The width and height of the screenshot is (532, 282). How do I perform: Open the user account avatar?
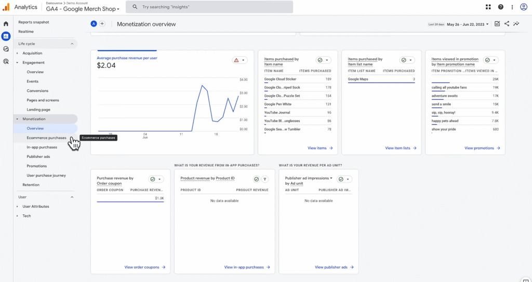point(524,7)
